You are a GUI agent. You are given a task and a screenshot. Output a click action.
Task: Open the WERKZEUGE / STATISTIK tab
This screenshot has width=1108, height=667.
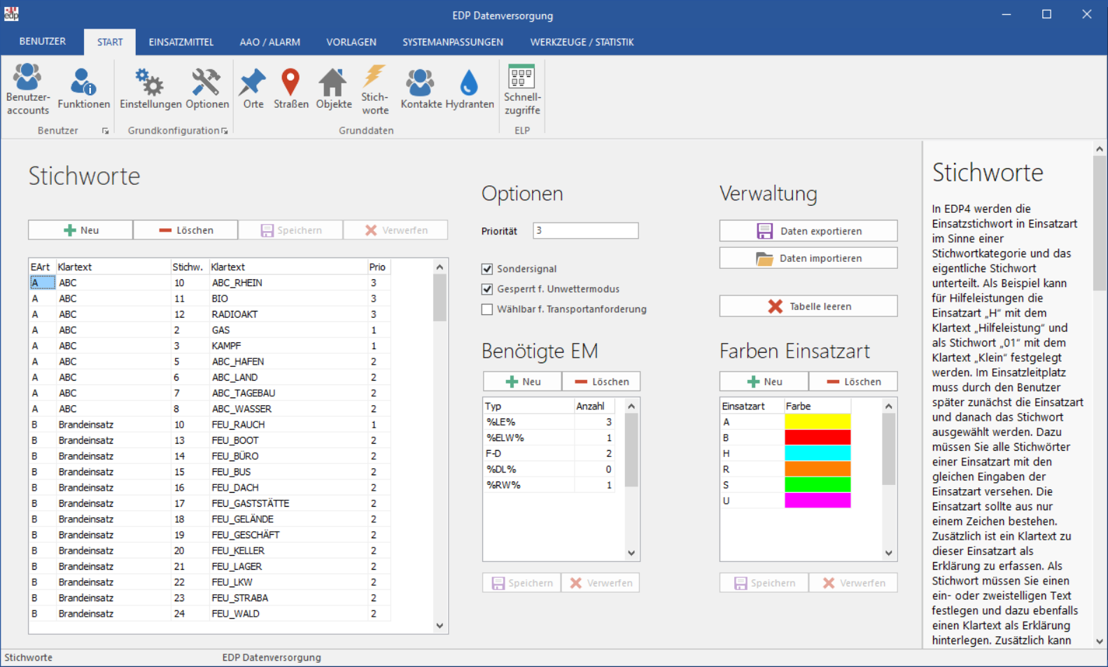coord(582,42)
